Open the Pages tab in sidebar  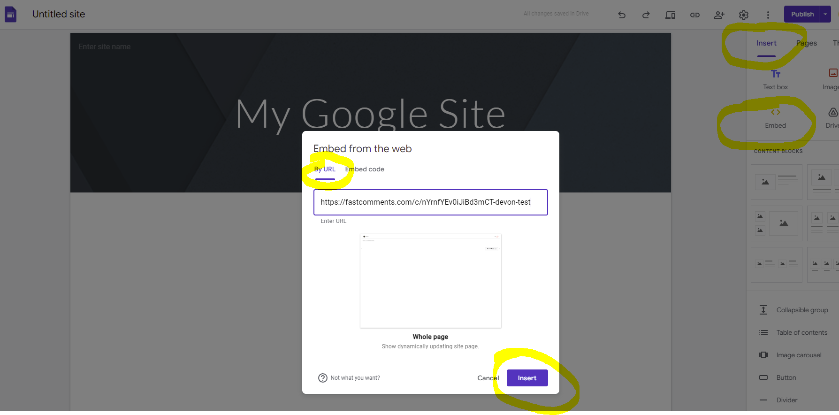click(x=806, y=43)
